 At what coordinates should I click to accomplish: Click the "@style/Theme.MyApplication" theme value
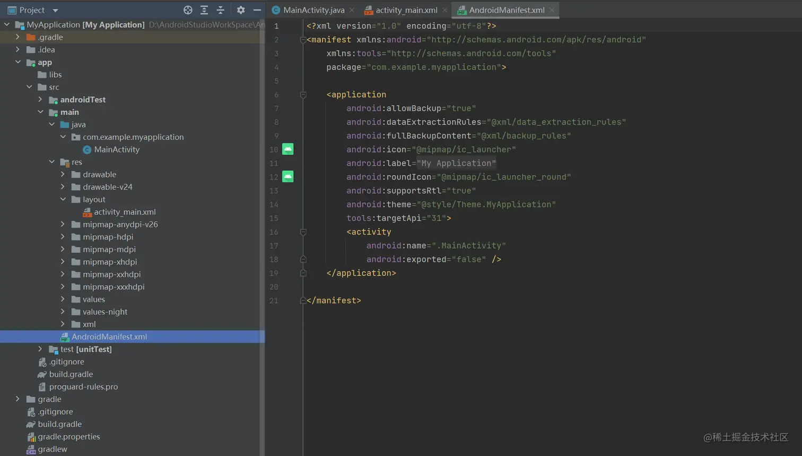coord(486,204)
